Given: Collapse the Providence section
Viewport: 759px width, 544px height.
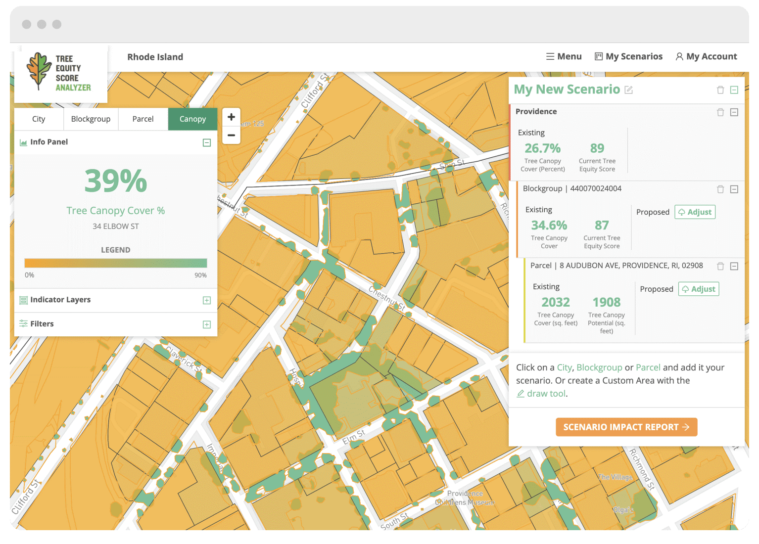Looking at the screenshot, I should [x=734, y=112].
